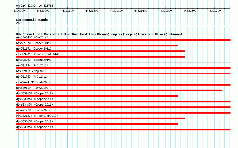This screenshot has height=148, width=238.
Task: Click the red bar under nsv581670
Action: coord(97,46)
